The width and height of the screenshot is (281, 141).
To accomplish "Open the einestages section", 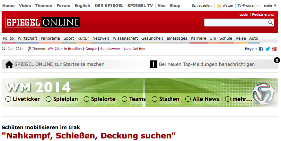I will 177,38.
